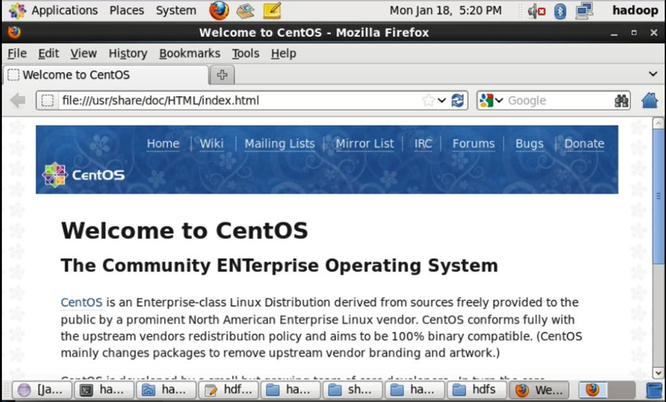Switch to the hdfs folder taskbar window
The image size is (666, 402).
(x=478, y=390)
